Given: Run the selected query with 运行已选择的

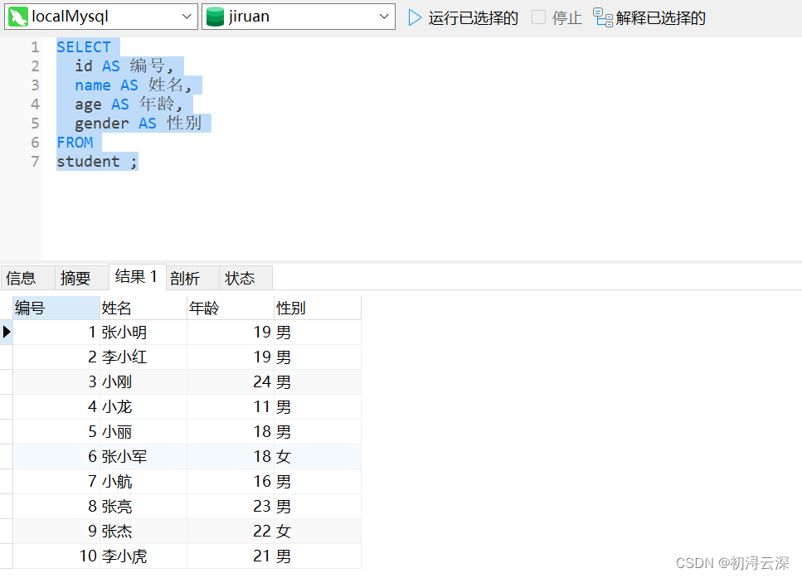Looking at the screenshot, I should point(463,18).
